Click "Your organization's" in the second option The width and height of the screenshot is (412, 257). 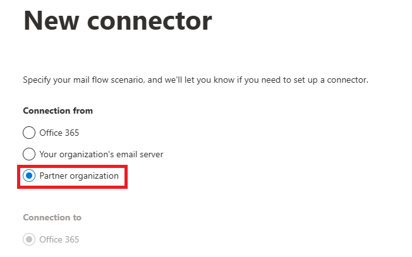[76, 154]
